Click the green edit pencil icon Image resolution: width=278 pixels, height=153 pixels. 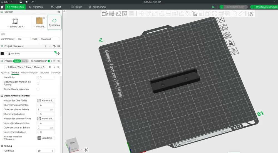[101, 40]
